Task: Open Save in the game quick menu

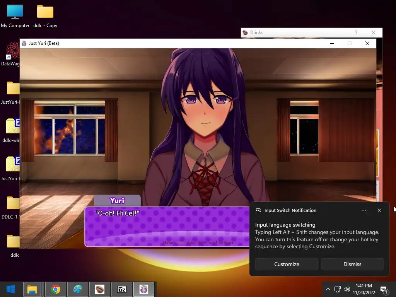Action: coord(202,242)
